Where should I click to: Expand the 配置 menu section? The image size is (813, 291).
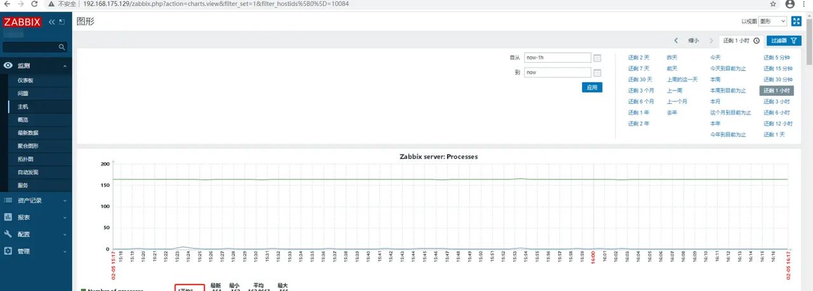point(65,234)
